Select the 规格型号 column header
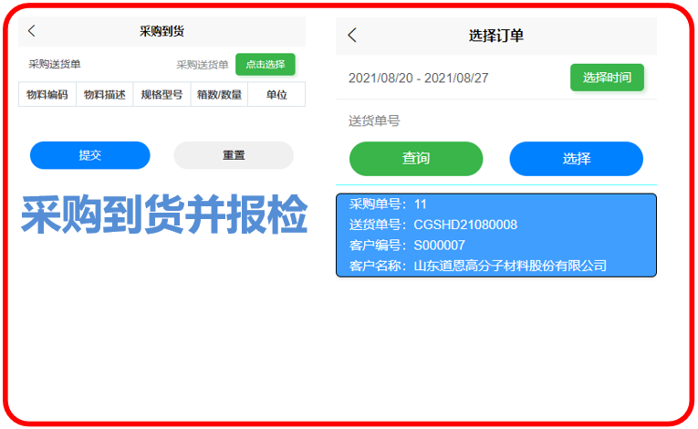This screenshot has width=698, height=429. point(161,94)
